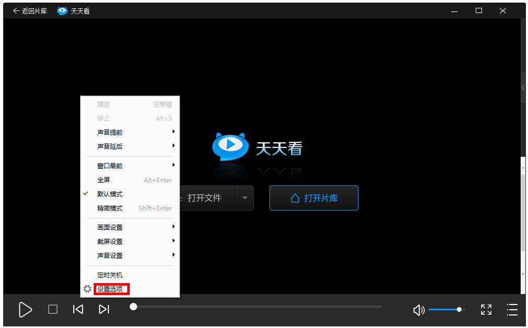Open the dropdown arrow beside 打开文件

(x=245, y=198)
